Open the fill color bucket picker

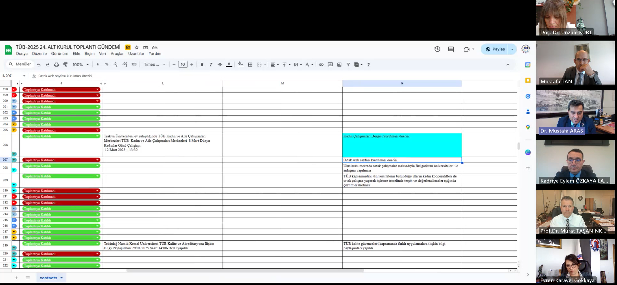240,64
